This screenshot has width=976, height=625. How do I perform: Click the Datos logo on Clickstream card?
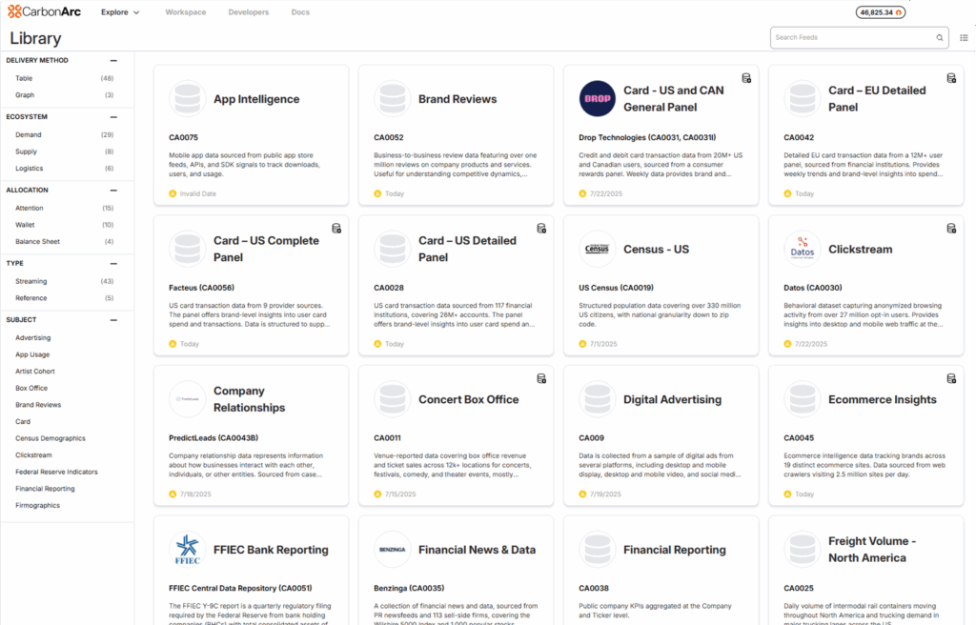(x=802, y=249)
